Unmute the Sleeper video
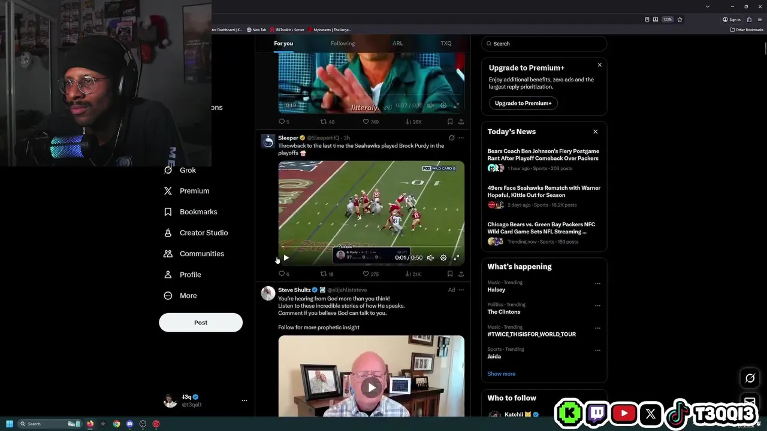Screen dimensions: 767x431 [430, 258]
